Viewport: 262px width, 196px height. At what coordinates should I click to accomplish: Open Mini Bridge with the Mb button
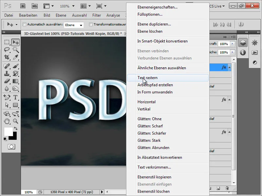[x=35, y=6]
